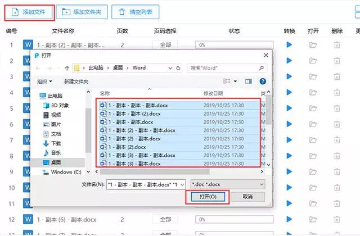
Task: Start conversion for row 4
Action: coord(289,92)
